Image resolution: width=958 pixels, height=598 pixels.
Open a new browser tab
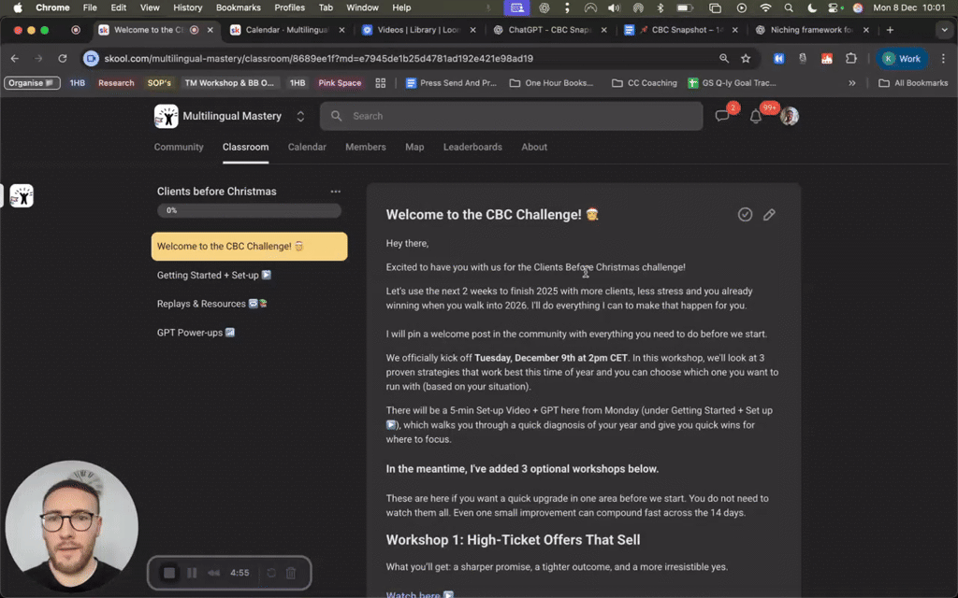click(x=891, y=30)
